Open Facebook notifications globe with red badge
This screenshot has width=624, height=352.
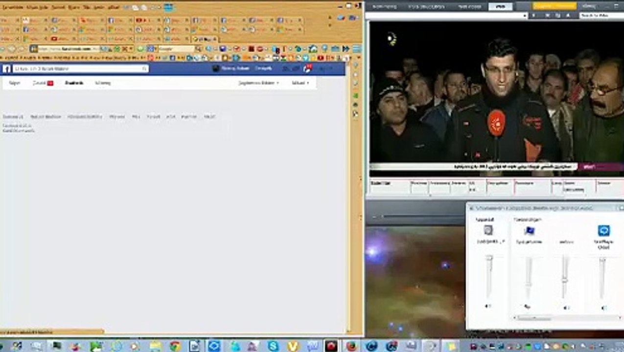click(307, 68)
